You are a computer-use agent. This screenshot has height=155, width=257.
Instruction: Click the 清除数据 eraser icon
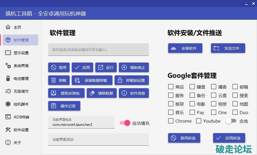92,93
